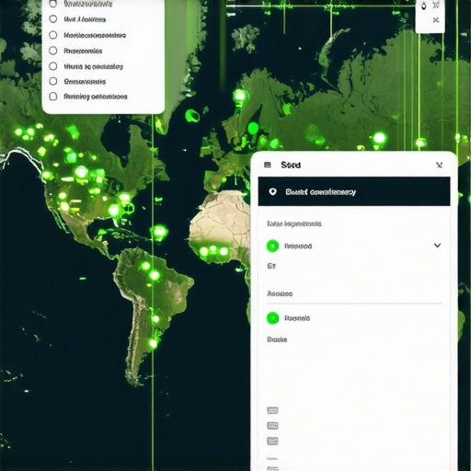
Task: Click the topmost small card icon near the Seed panel bottom
Action: [x=272, y=410]
